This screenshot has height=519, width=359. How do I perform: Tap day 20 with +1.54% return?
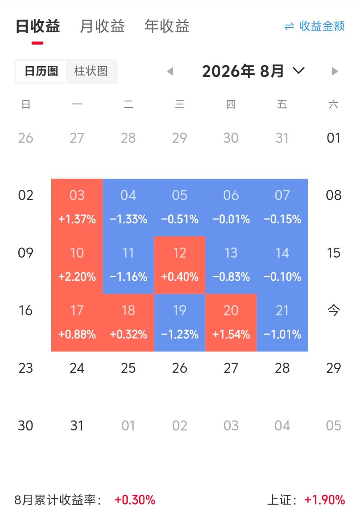tap(231, 323)
